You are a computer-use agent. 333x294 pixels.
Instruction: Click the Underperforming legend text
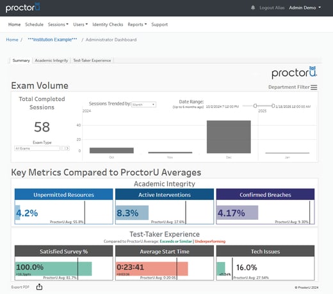(210, 241)
